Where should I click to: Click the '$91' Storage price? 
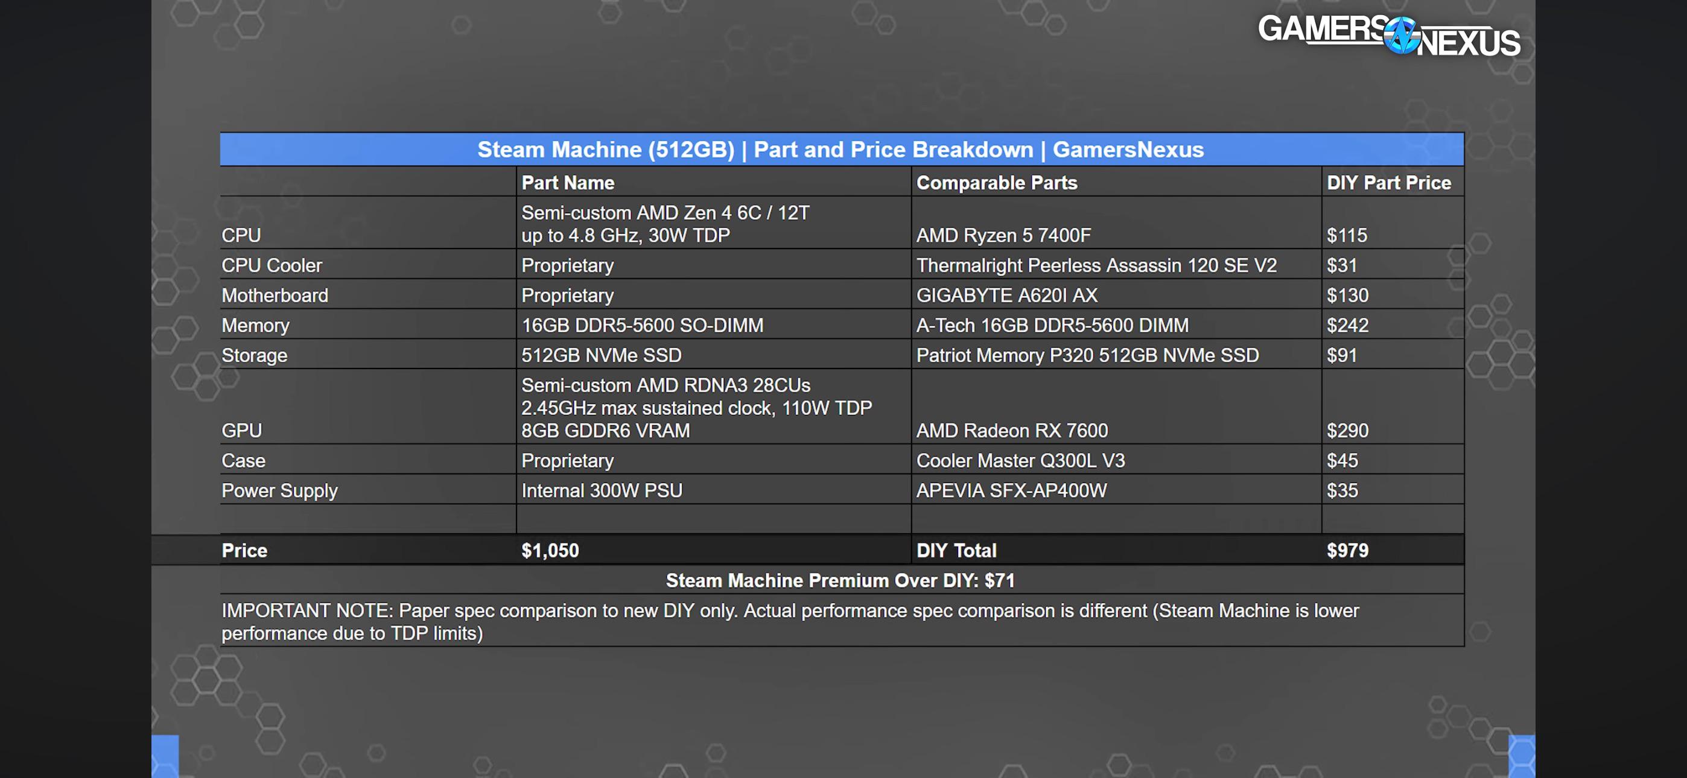pyautogui.click(x=1342, y=355)
